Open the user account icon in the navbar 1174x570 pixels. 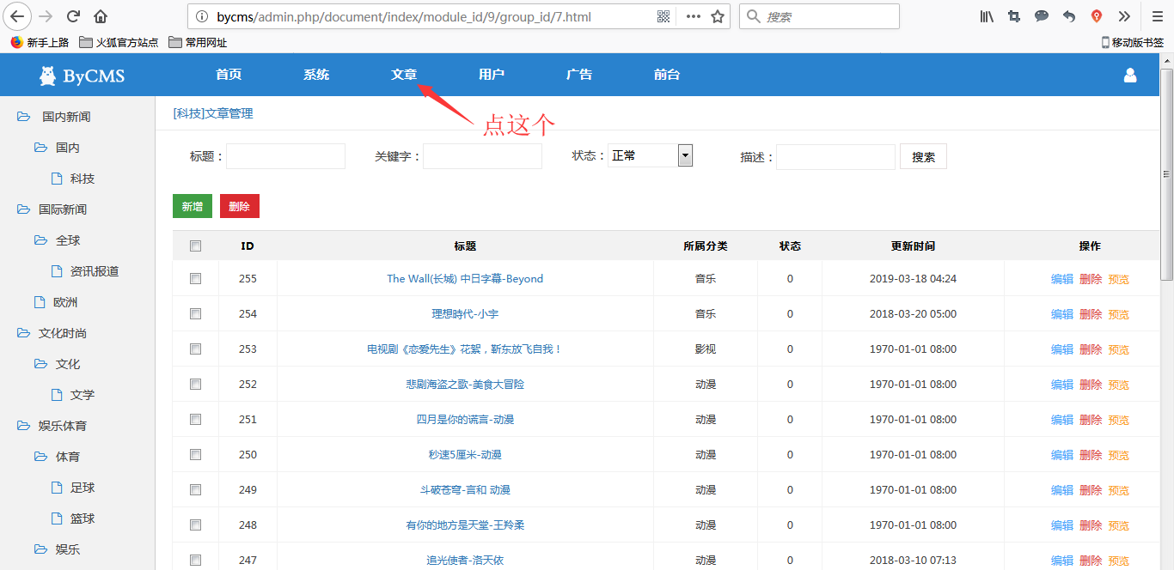coord(1129,75)
